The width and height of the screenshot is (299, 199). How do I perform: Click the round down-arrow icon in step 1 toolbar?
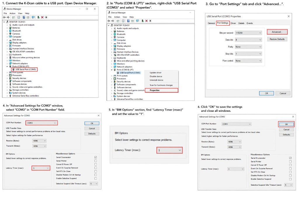click(46, 17)
